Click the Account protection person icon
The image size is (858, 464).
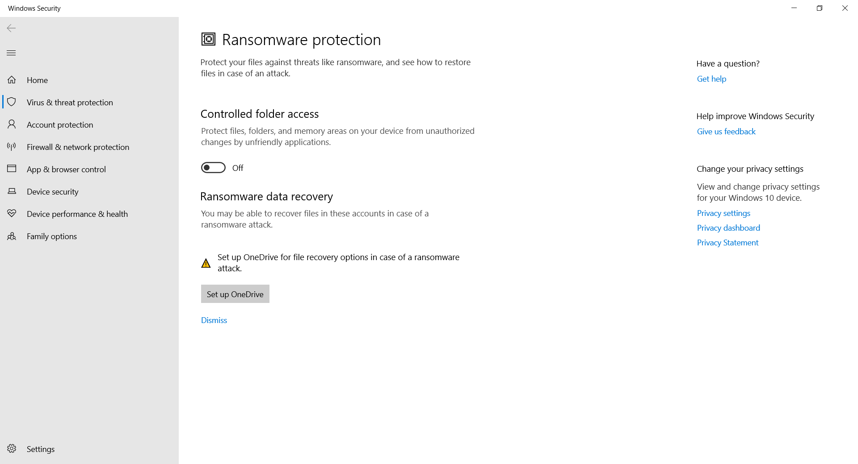tap(12, 124)
